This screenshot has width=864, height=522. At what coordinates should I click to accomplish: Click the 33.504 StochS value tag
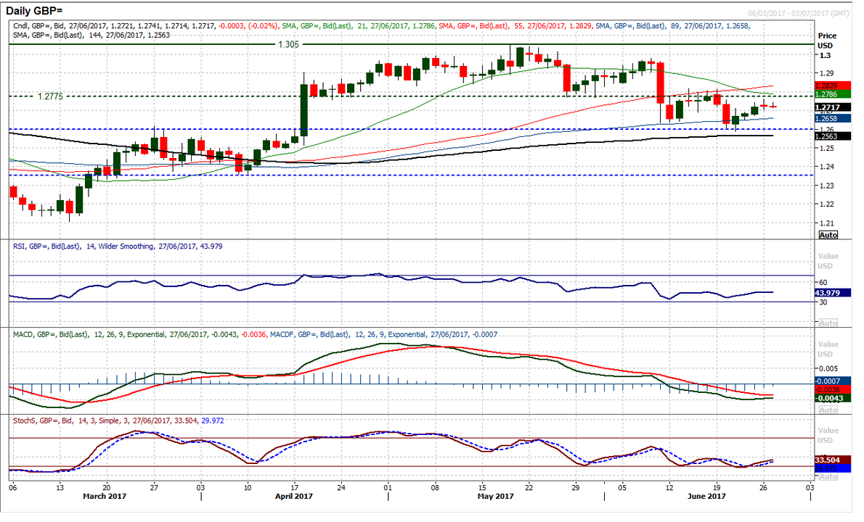coord(828,460)
